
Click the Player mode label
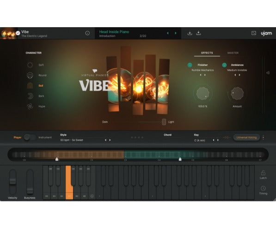pos(18,137)
